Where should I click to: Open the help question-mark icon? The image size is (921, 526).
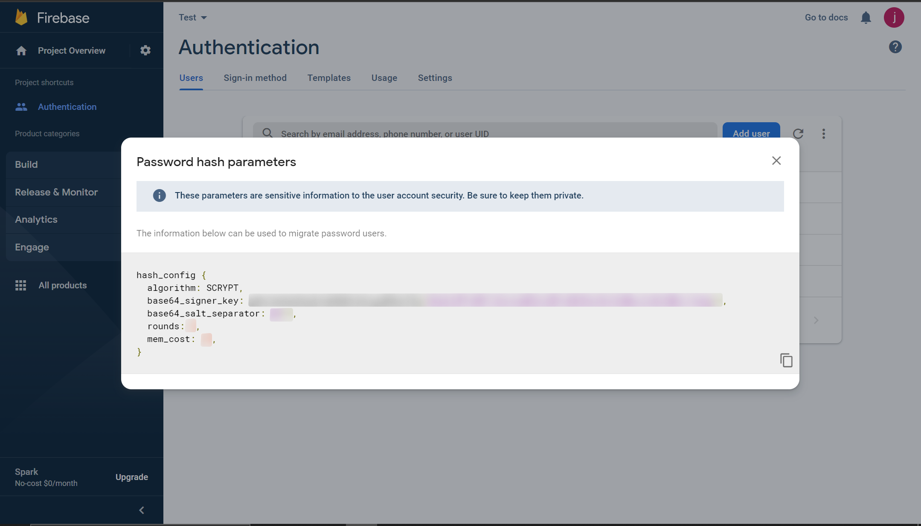coord(895,47)
